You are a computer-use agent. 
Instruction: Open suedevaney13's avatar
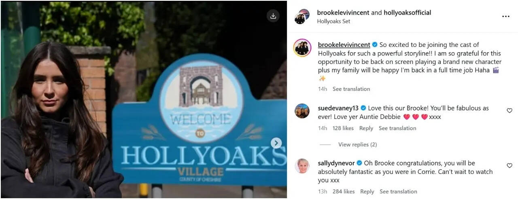pos(302,111)
